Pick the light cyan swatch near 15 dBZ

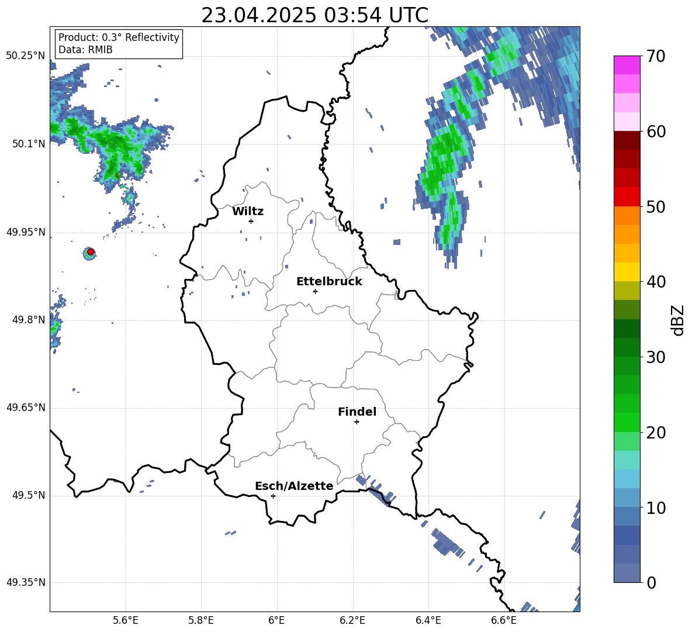pyautogui.click(x=627, y=460)
